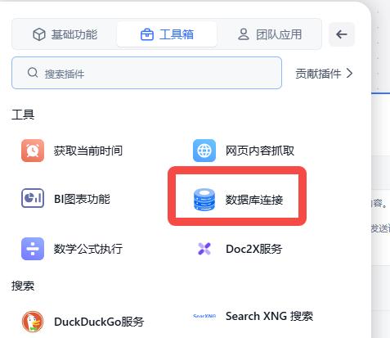
Task: Click the DuckDuckGo duck logo
Action: tap(33, 322)
